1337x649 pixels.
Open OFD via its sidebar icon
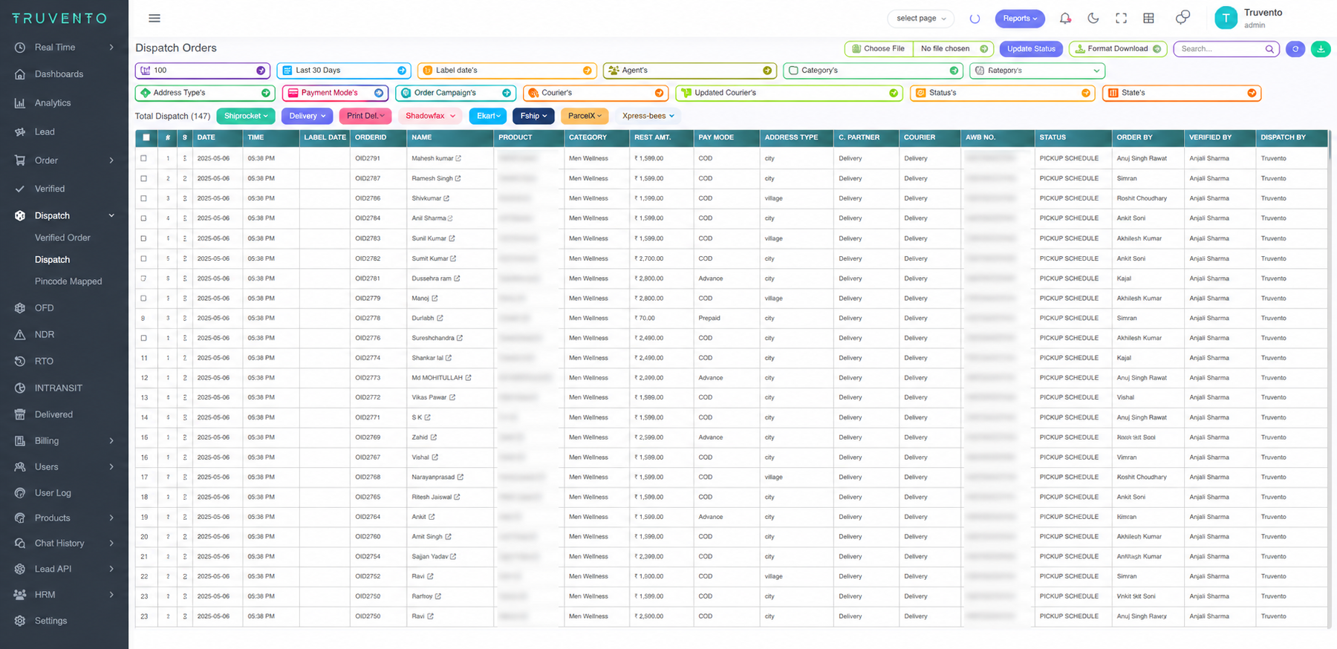[x=20, y=308]
